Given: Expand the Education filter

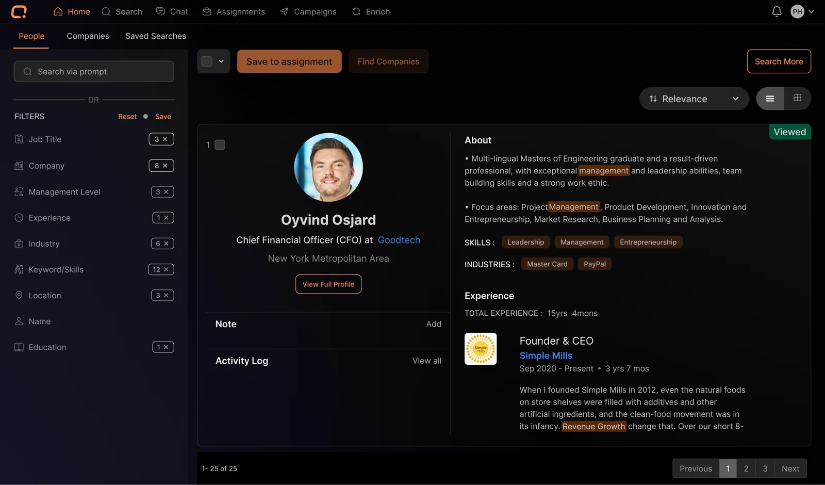Looking at the screenshot, I should point(47,347).
